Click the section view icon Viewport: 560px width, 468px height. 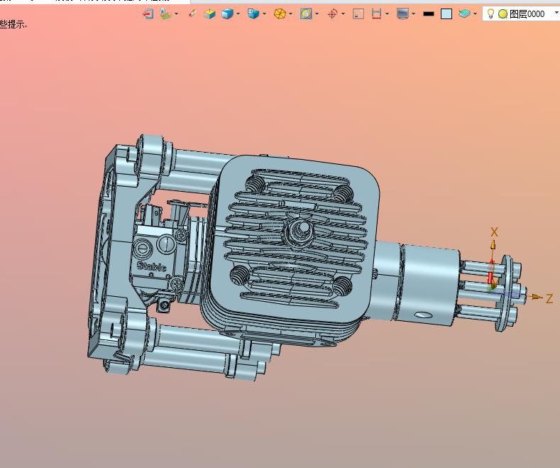(x=306, y=14)
